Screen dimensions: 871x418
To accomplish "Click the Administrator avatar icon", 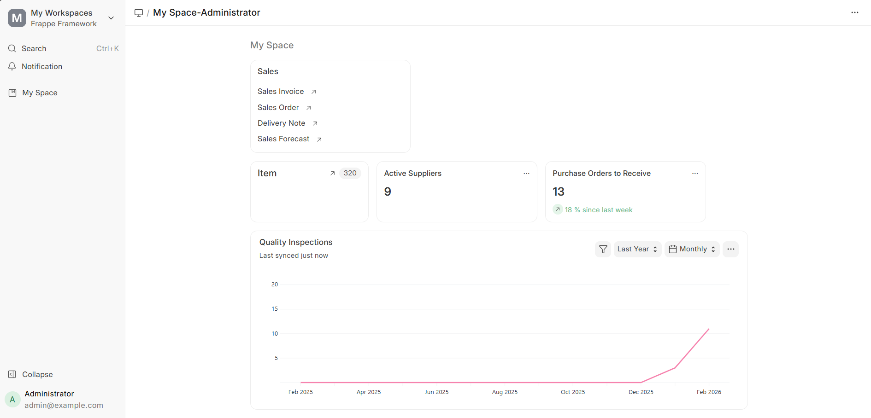I will point(12,399).
